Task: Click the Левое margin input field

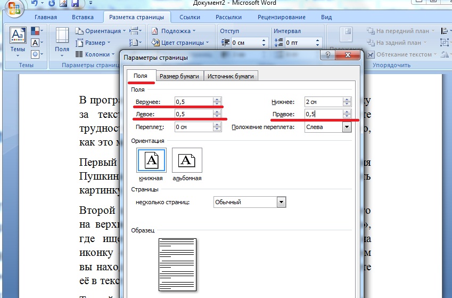Action: pos(194,114)
